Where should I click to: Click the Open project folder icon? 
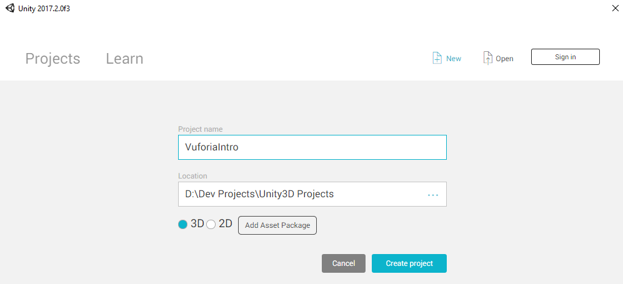pos(488,58)
